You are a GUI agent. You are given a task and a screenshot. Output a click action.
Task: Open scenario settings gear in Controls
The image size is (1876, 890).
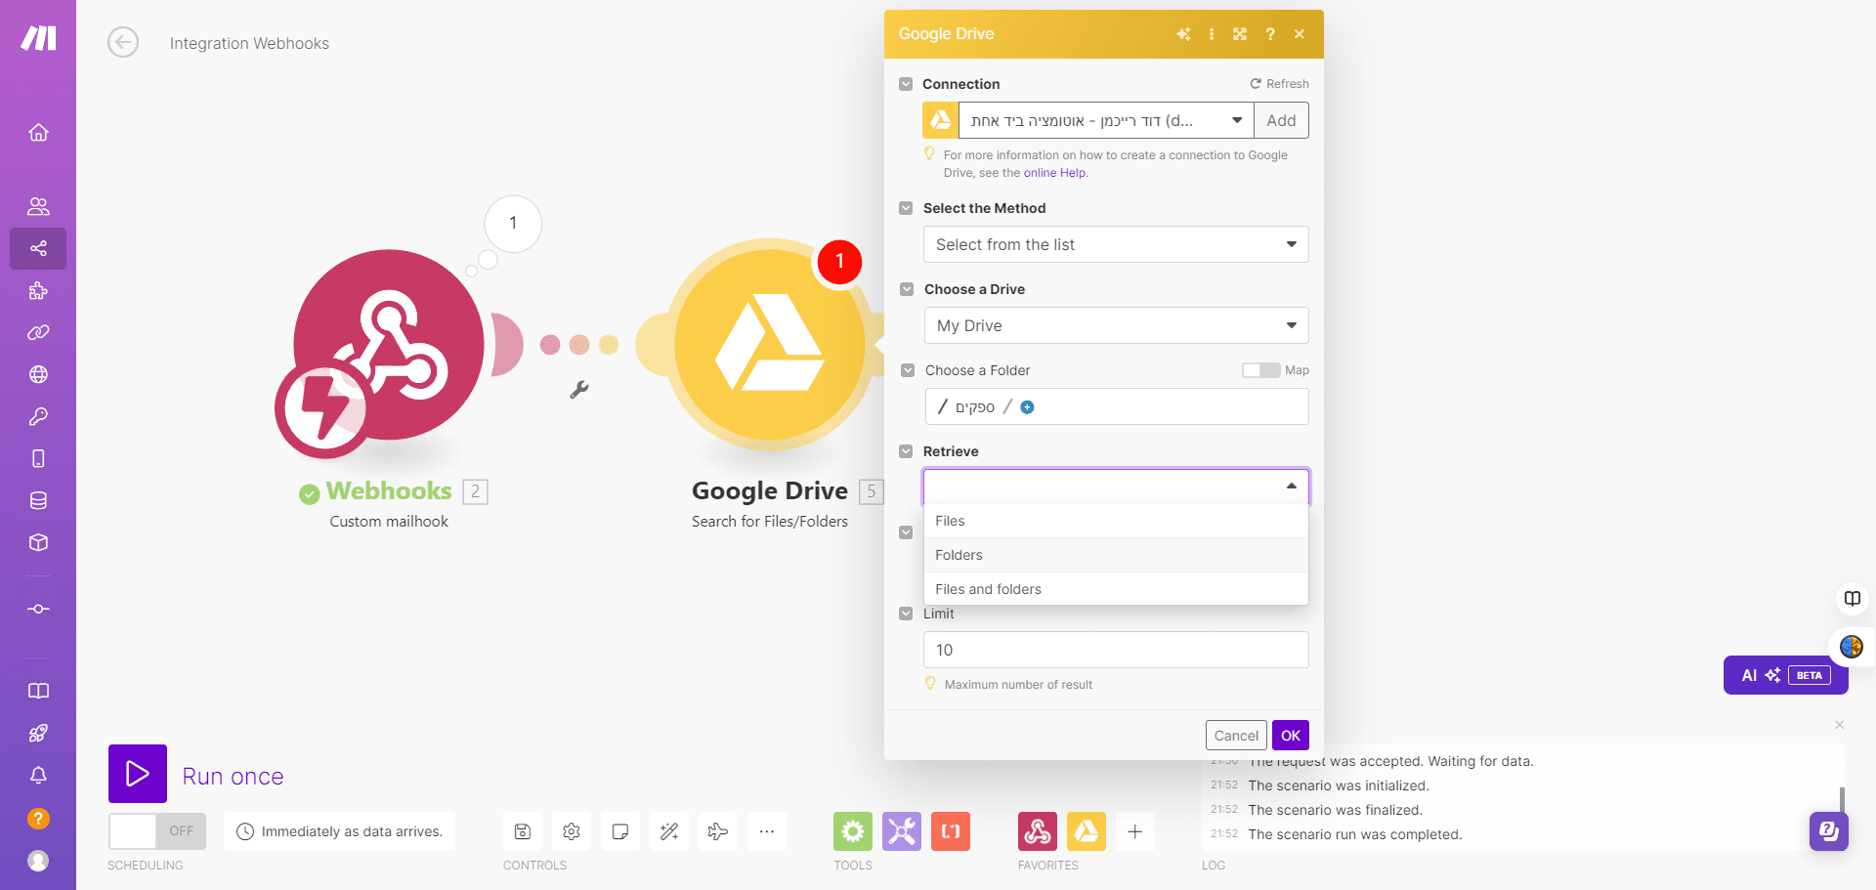(572, 831)
